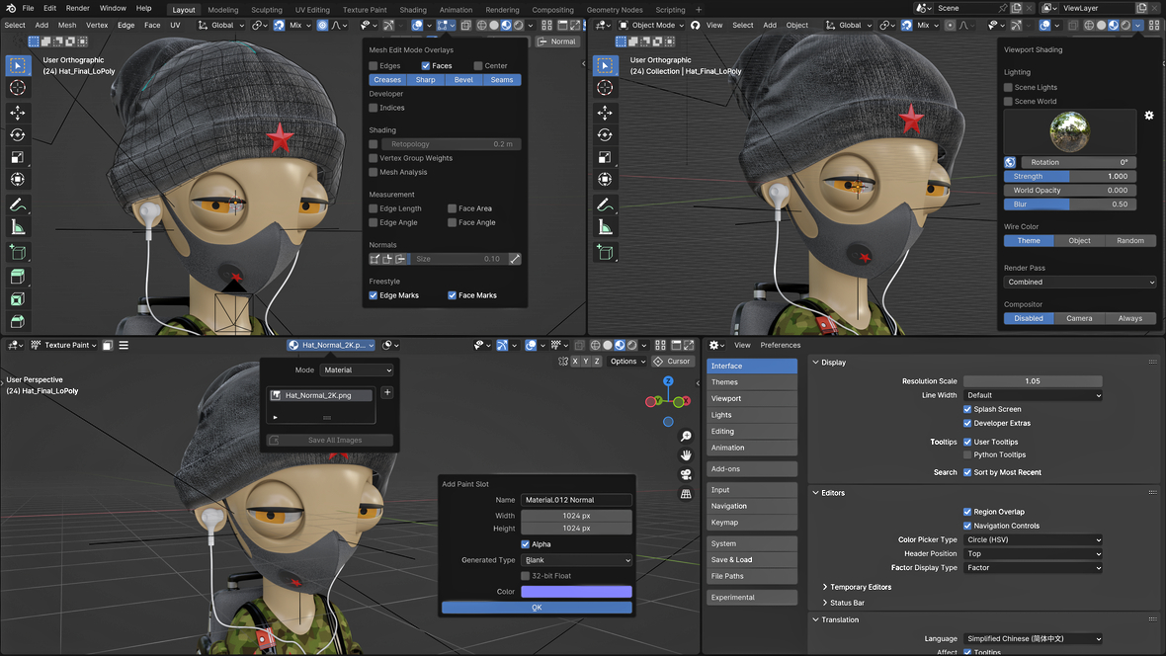Switch to the Texture Paint workspace tab
Screen dimensions: 1166x656
365,10
